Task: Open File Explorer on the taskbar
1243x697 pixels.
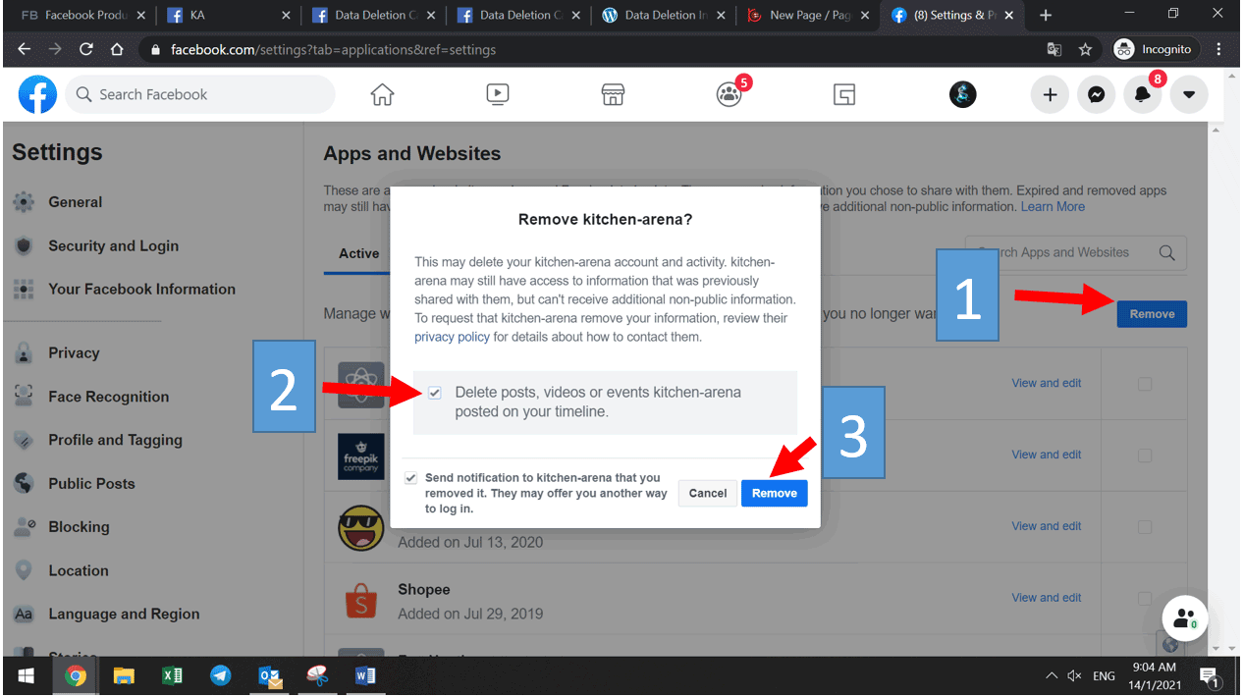Action: coord(124,675)
